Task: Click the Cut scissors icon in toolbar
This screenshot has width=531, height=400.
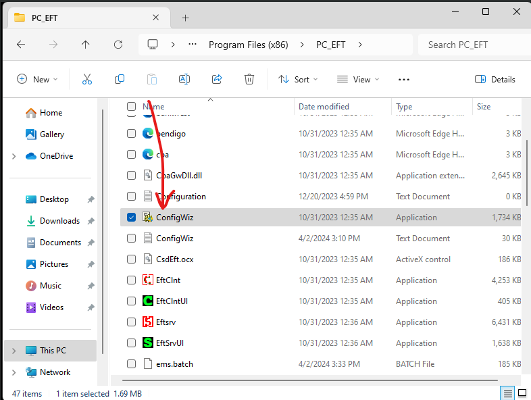Action: (87, 79)
